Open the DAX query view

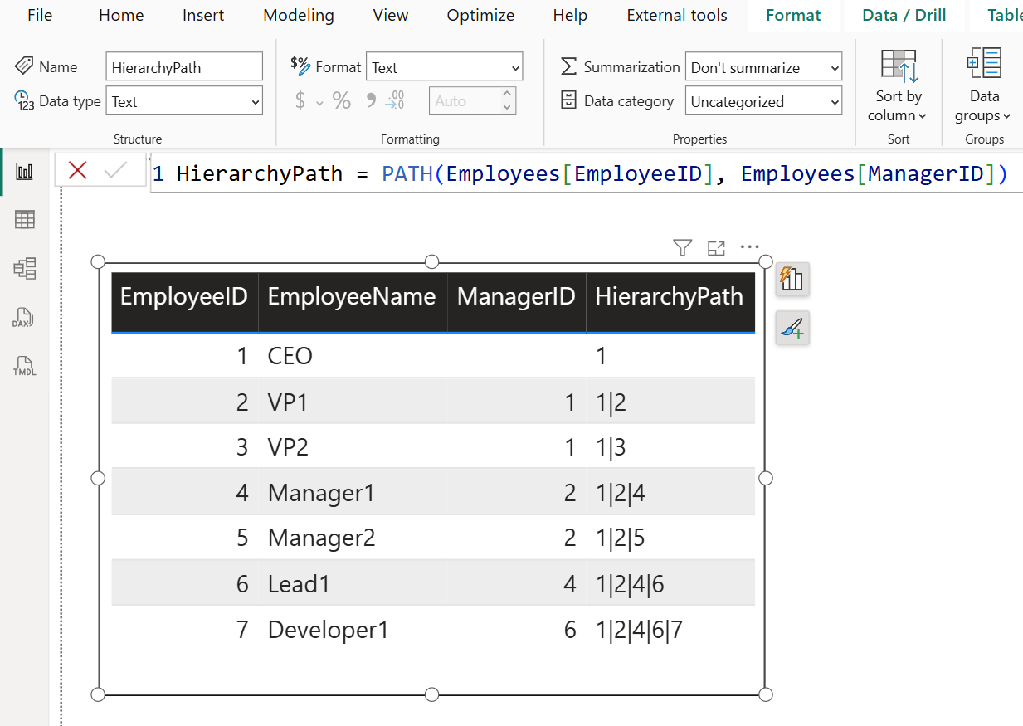coord(22,317)
